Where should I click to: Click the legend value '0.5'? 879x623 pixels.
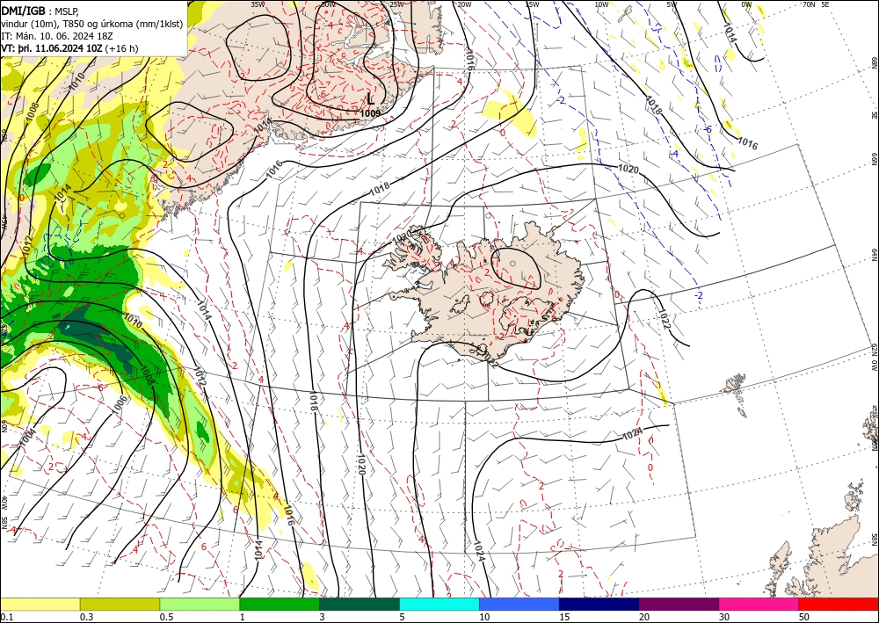coord(166,617)
